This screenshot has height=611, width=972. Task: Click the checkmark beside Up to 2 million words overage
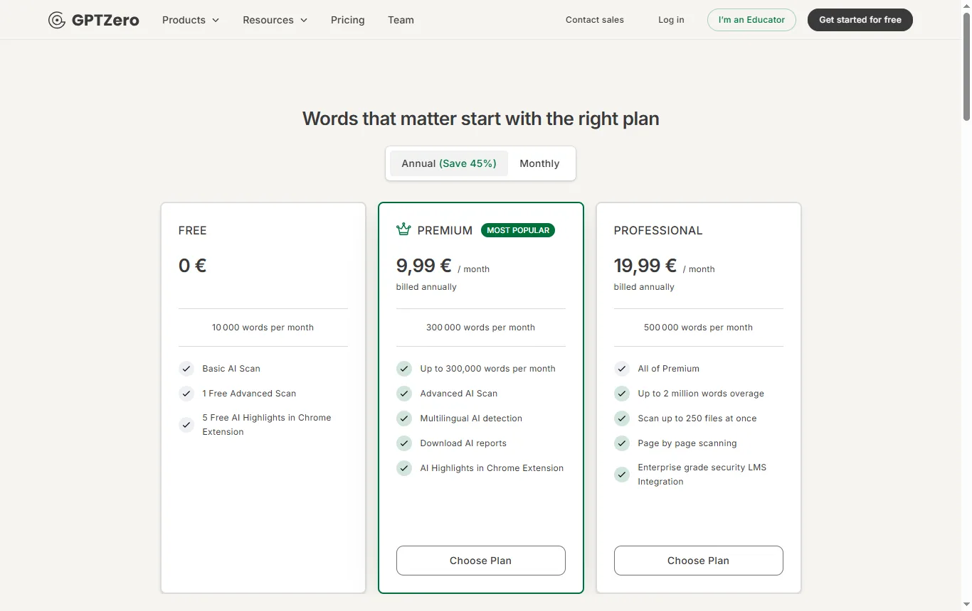pos(622,394)
